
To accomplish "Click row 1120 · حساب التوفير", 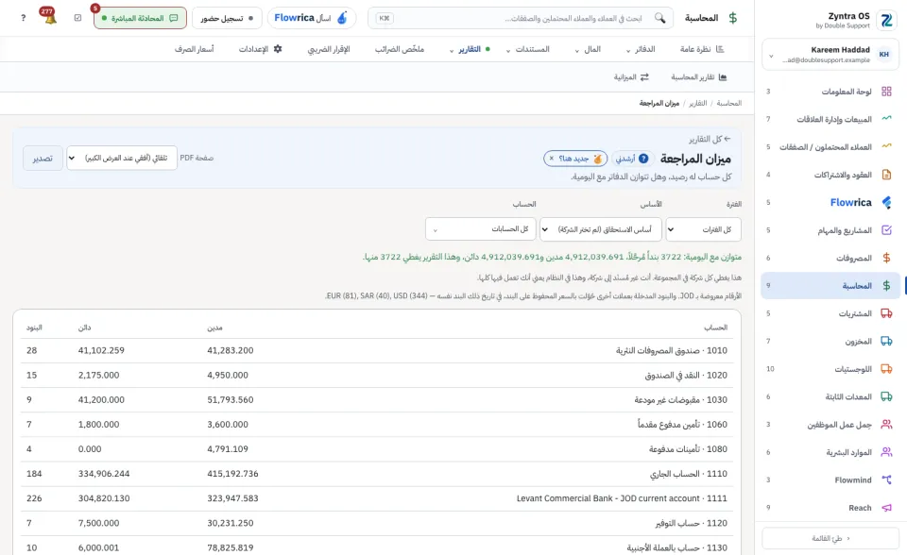I will pos(377,523).
